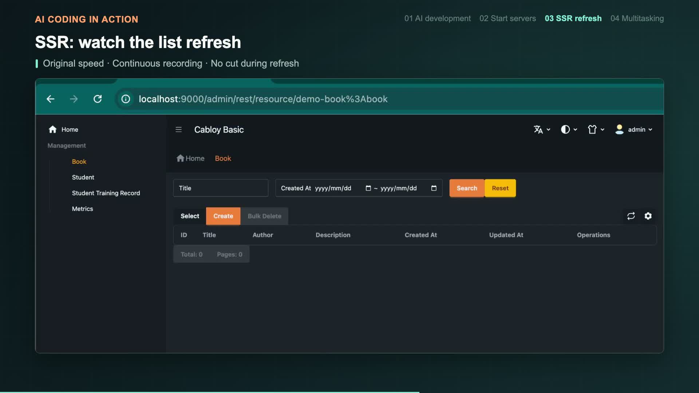This screenshot has height=393, width=699.
Task: Open table settings gear icon
Action: 648,216
